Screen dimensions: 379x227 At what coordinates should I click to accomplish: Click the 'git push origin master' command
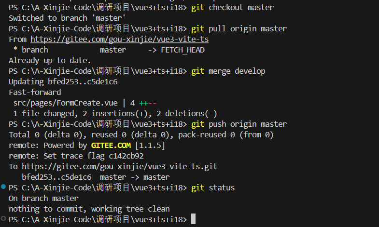pyautogui.click(x=239, y=124)
